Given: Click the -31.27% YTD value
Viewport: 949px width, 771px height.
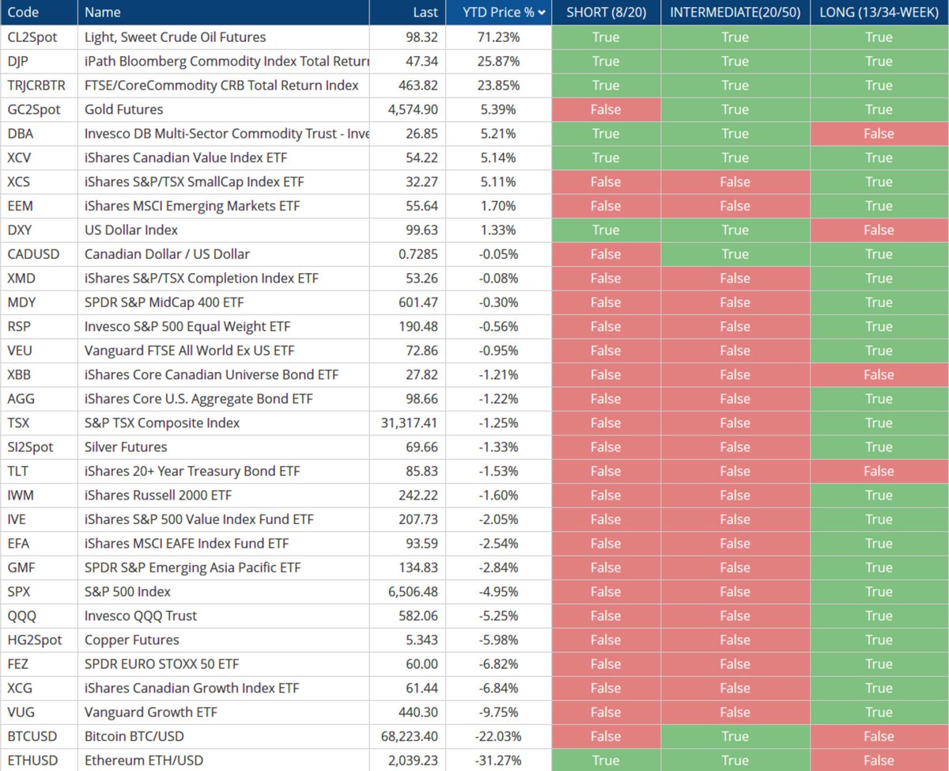Looking at the screenshot, I should click(x=498, y=761).
